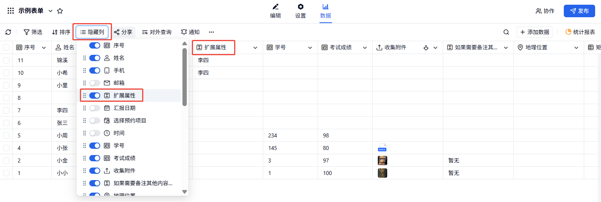
Task: Switch to the 编辑 tab
Action: 275,11
